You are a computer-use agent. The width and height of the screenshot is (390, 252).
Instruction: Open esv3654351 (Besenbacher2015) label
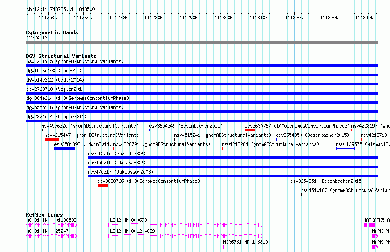point(327,181)
